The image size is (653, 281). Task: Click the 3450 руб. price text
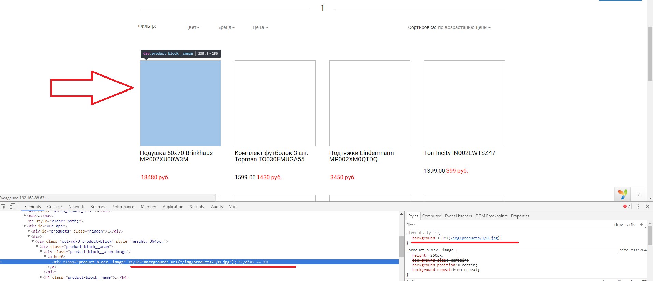coord(343,177)
